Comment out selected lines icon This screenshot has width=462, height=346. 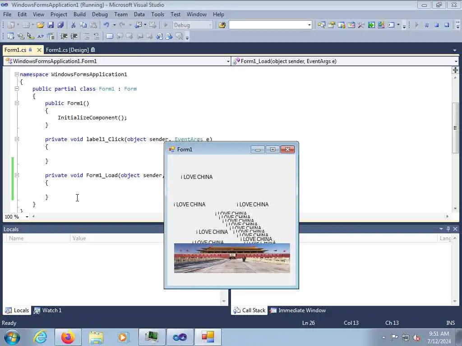click(x=86, y=36)
